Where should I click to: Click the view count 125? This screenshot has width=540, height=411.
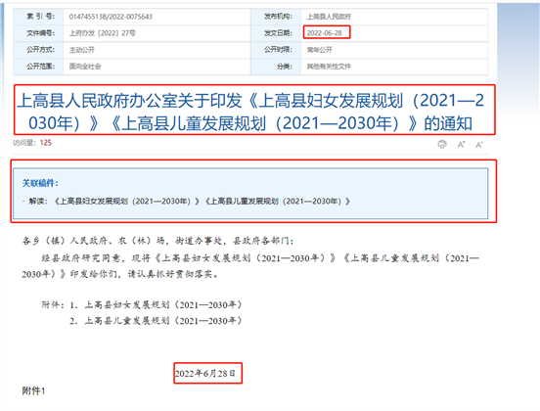46,143
